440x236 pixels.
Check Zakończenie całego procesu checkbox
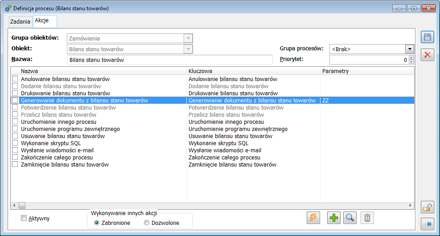click(x=15, y=157)
